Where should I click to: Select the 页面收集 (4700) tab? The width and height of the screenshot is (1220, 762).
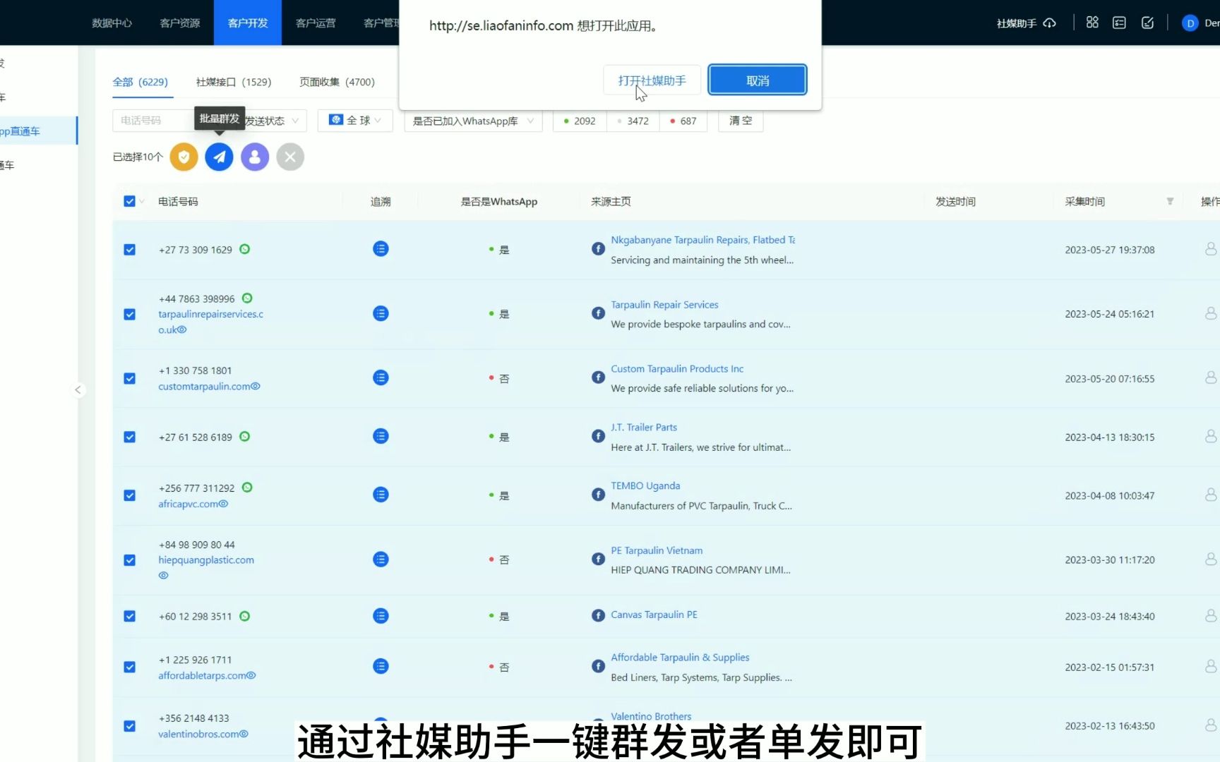click(x=337, y=82)
